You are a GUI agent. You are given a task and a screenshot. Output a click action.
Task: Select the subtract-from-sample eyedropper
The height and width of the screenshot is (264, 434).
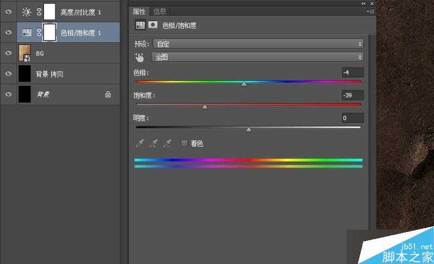click(x=168, y=143)
